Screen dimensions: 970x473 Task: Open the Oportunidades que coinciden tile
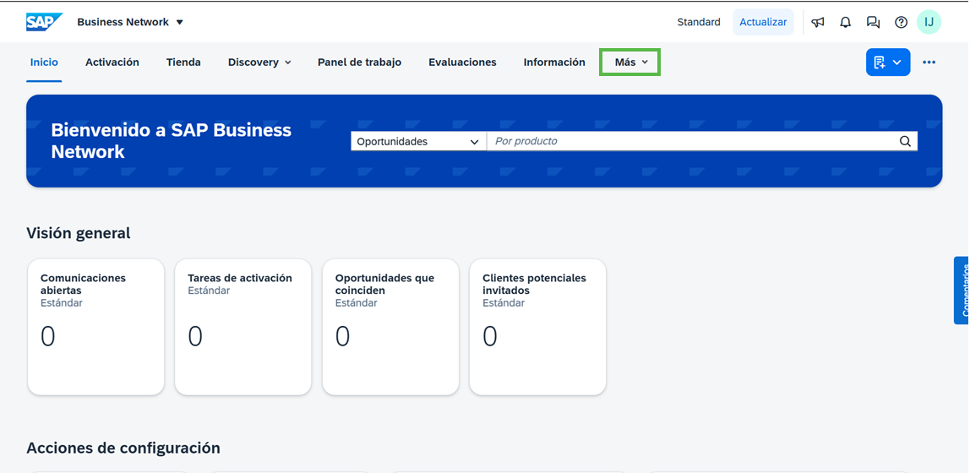coord(390,327)
